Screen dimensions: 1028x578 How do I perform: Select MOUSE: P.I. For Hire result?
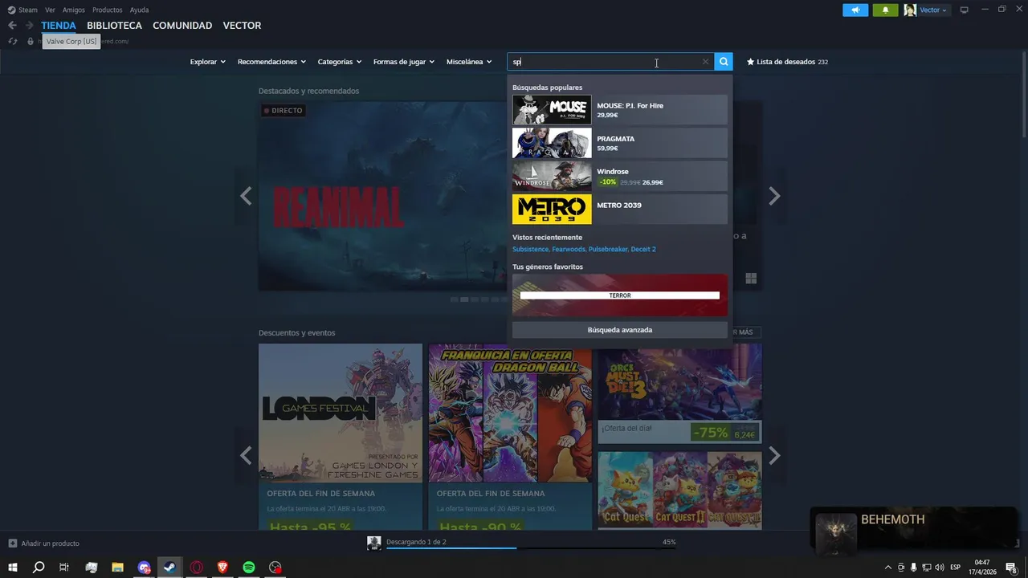(x=620, y=110)
